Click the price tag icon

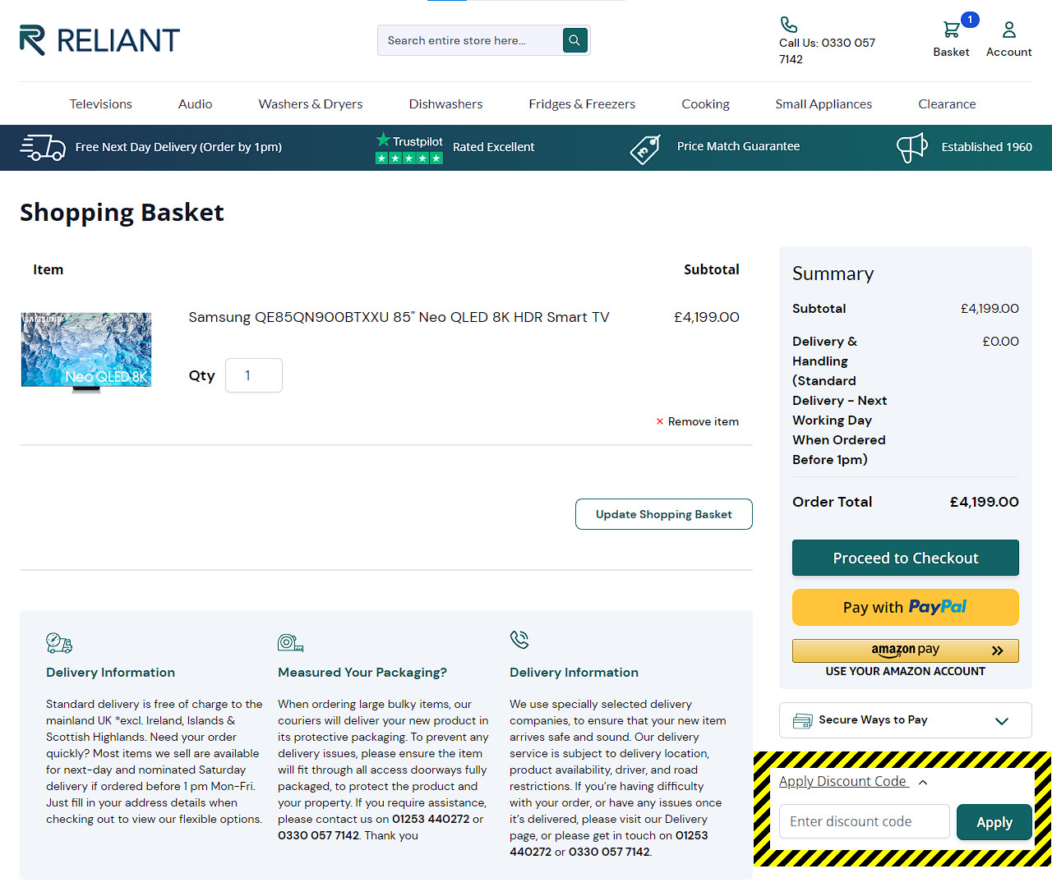pyautogui.click(x=645, y=149)
